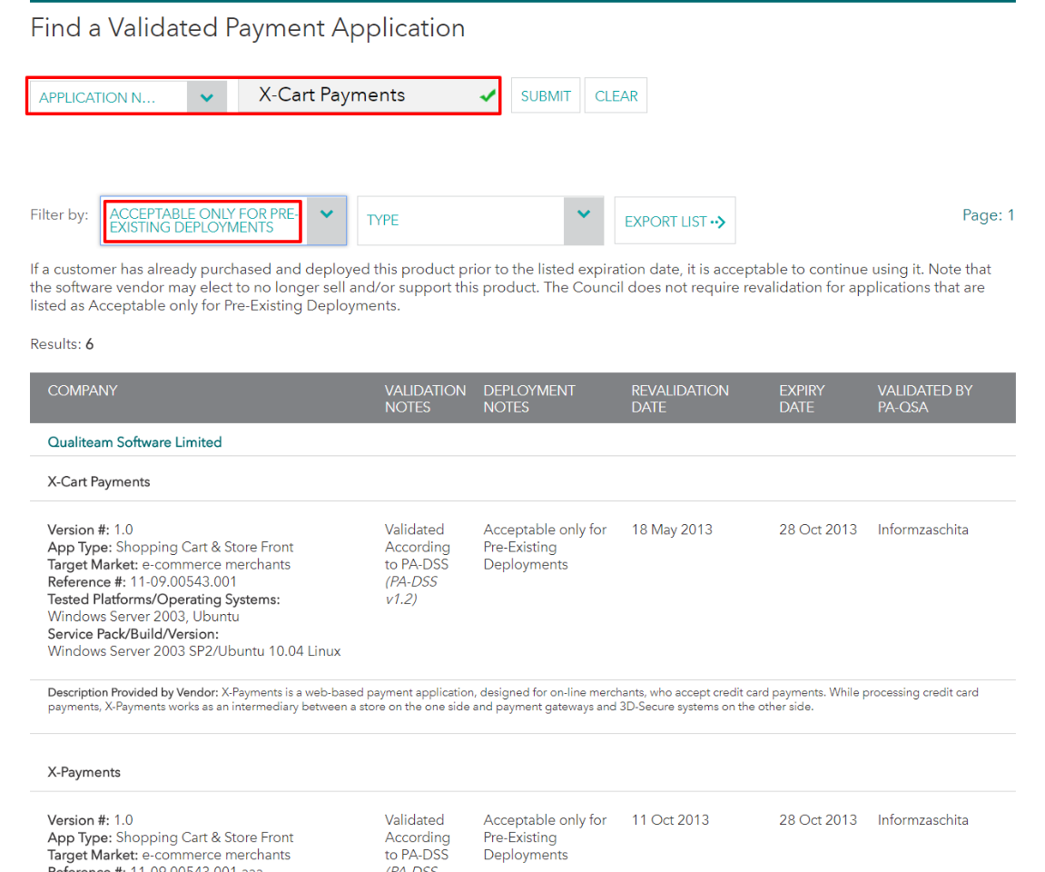
Task: Click the X-Payments application row title
Action: 84,772
